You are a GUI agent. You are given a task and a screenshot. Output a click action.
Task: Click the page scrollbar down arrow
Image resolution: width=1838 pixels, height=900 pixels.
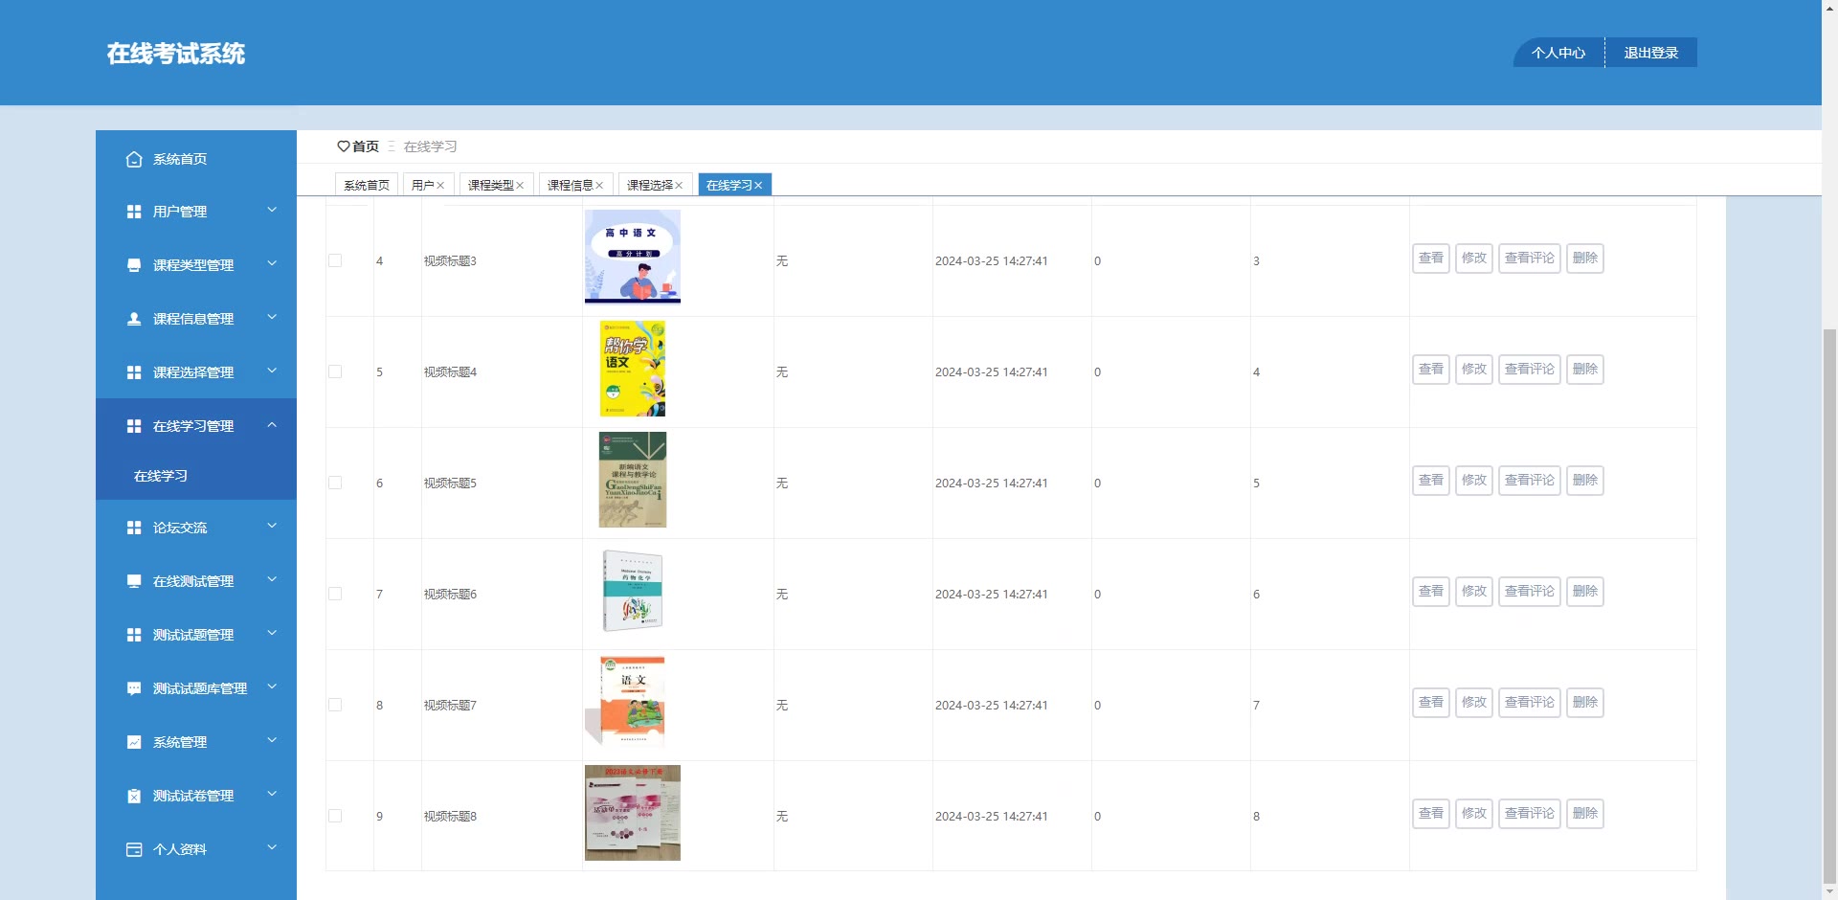[x=1829, y=891]
